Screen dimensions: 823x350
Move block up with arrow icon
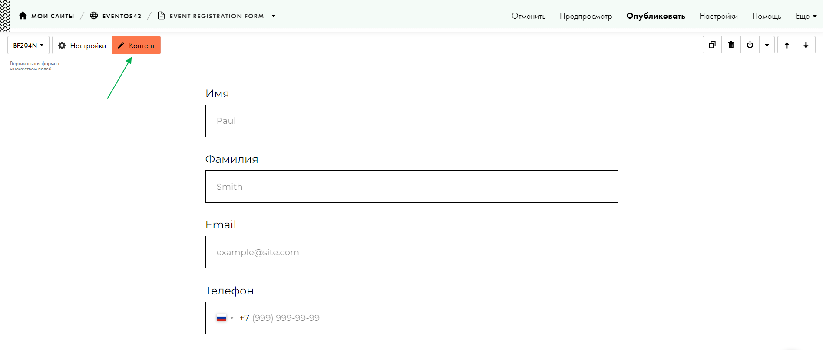(787, 45)
